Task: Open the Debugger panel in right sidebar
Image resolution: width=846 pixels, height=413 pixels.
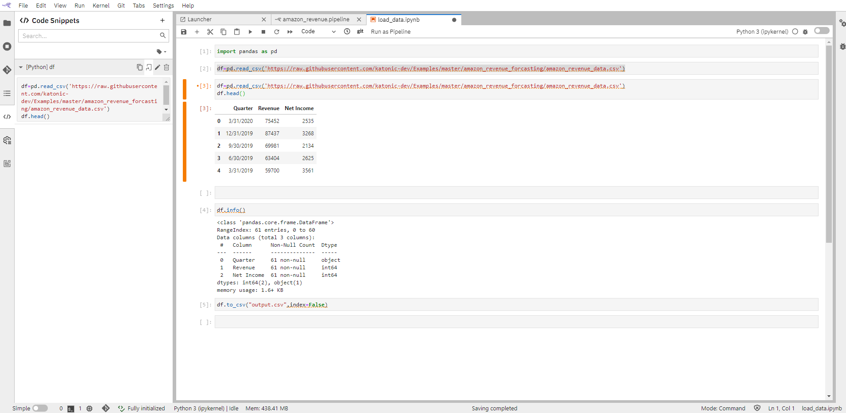Action: click(x=842, y=46)
